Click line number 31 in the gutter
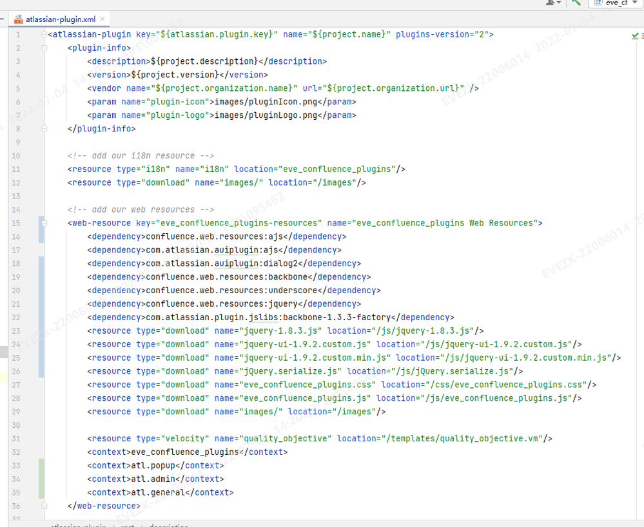This screenshot has height=527, width=644. 16,439
